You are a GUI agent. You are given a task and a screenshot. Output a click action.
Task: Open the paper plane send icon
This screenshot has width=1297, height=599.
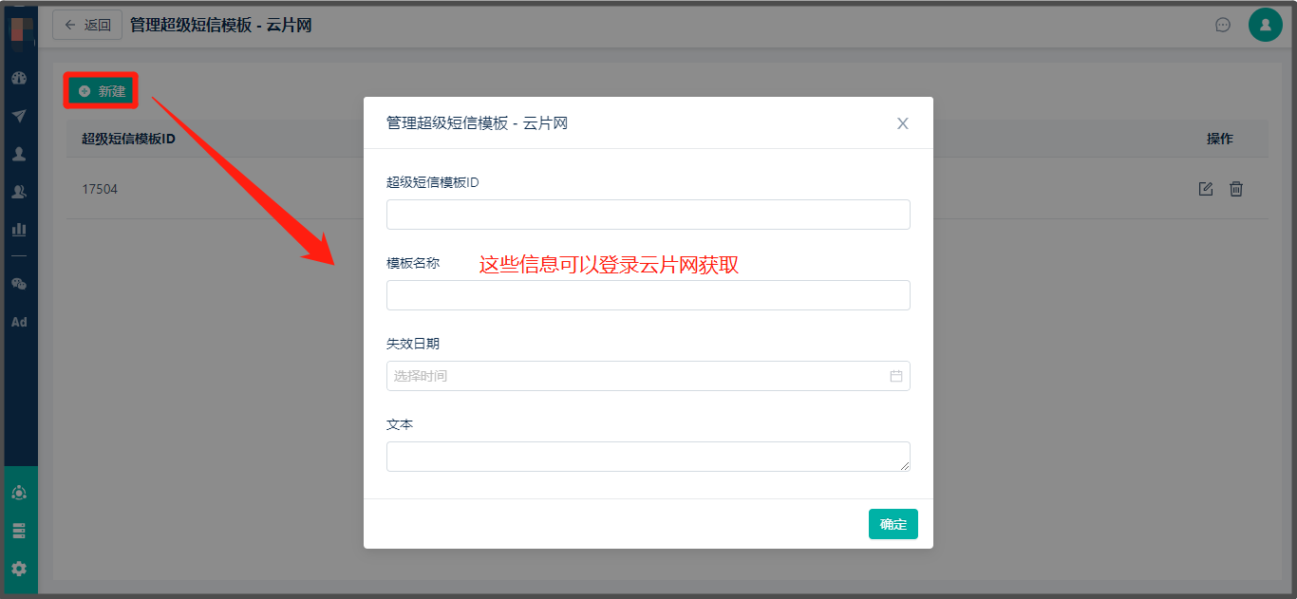coord(19,116)
